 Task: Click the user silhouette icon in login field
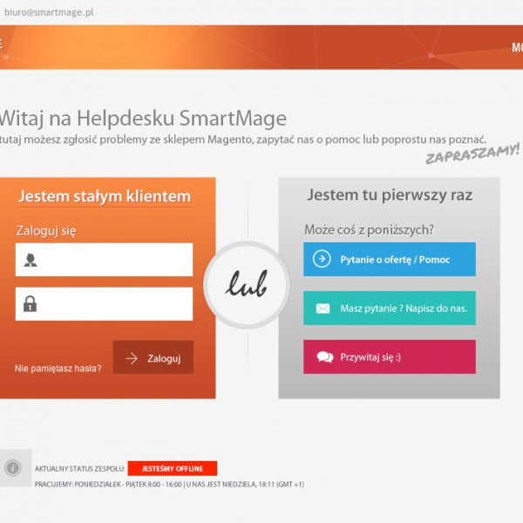coord(31,260)
